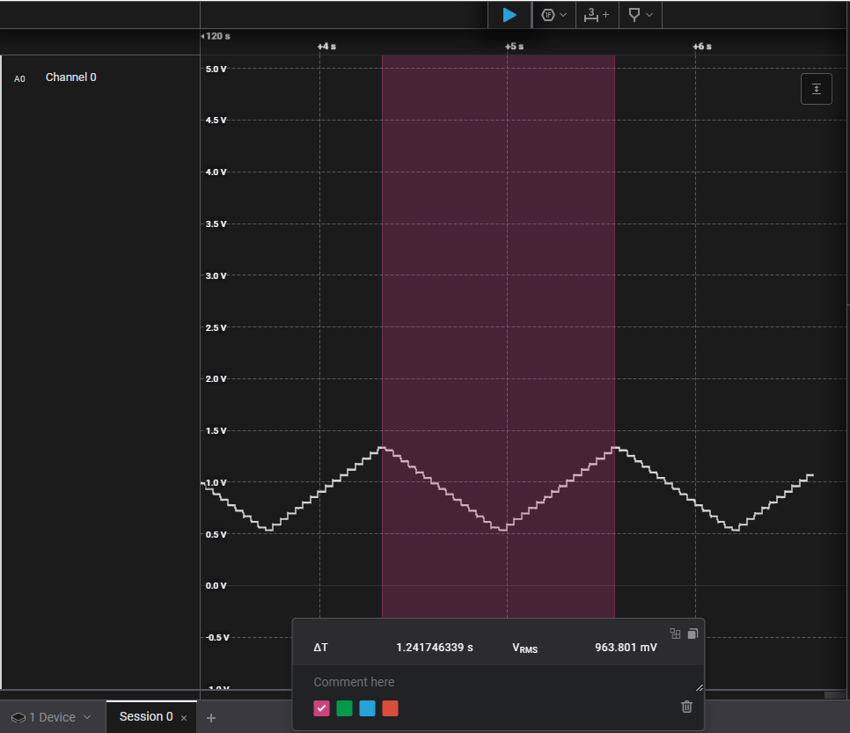Click the auto-fit vertical scale icon
850x733 pixels.
click(816, 88)
